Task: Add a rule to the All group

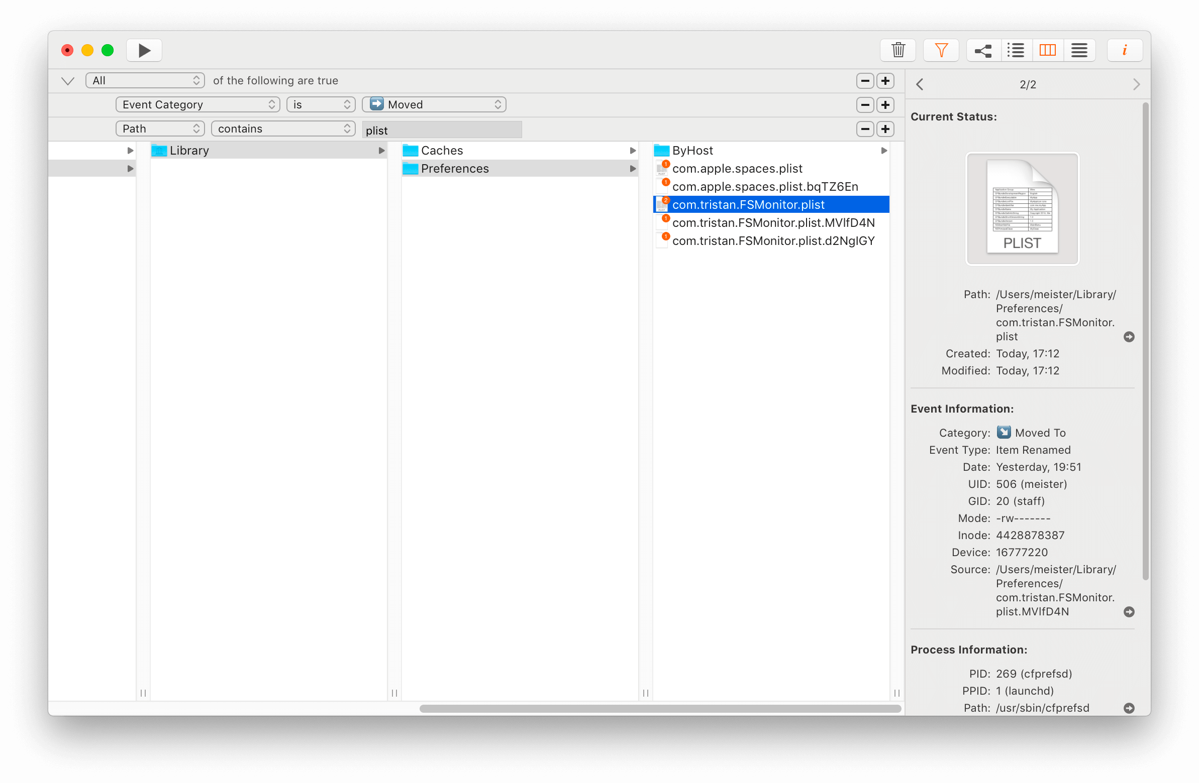Action: click(885, 81)
